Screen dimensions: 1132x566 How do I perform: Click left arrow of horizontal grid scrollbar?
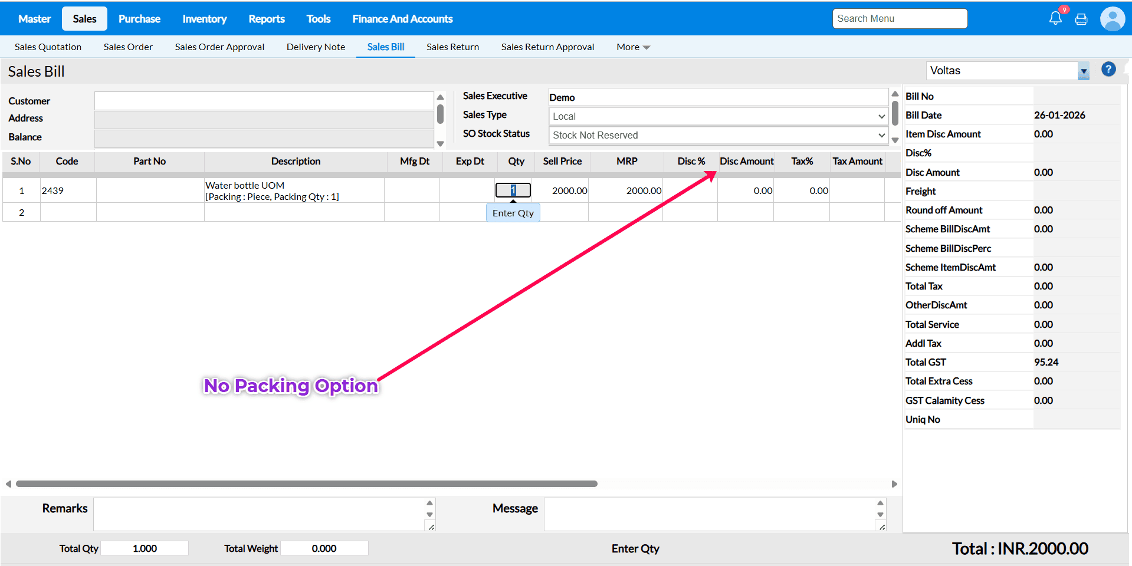click(x=8, y=484)
